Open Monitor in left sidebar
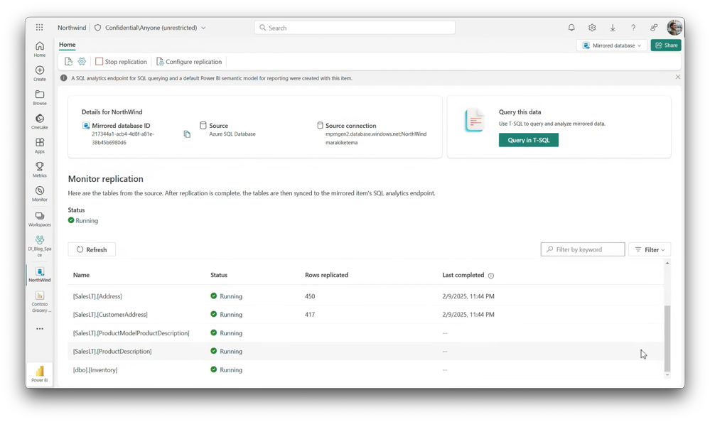The height and width of the screenshot is (422, 710). [x=40, y=194]
